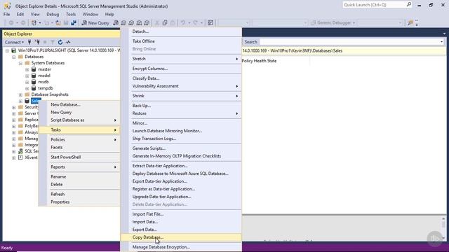449x252 pixels.
Task: Click the Copy icon in the main toolbar
Action: pyautogui.click(x=165, y=23)
